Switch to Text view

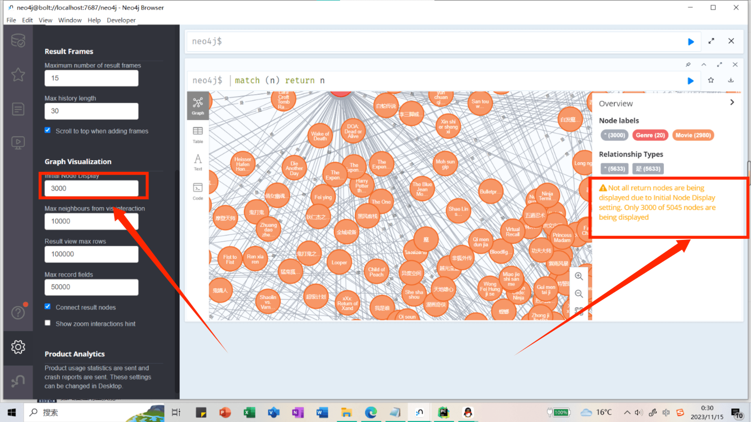click(x=198, y=163)
